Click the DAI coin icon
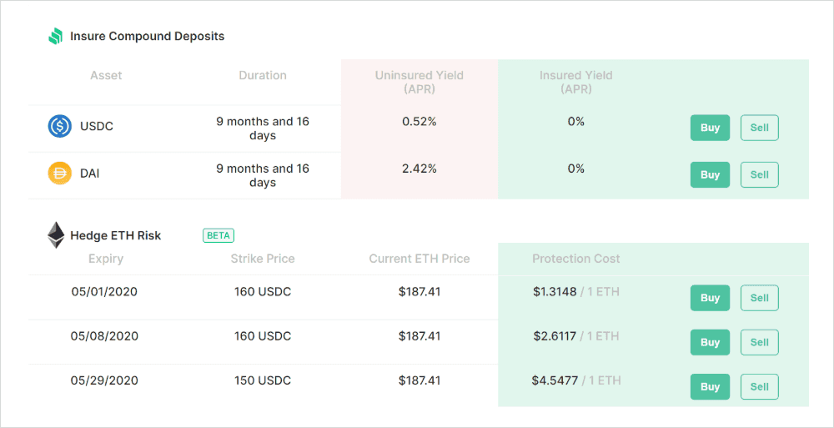 click(59, 174)
